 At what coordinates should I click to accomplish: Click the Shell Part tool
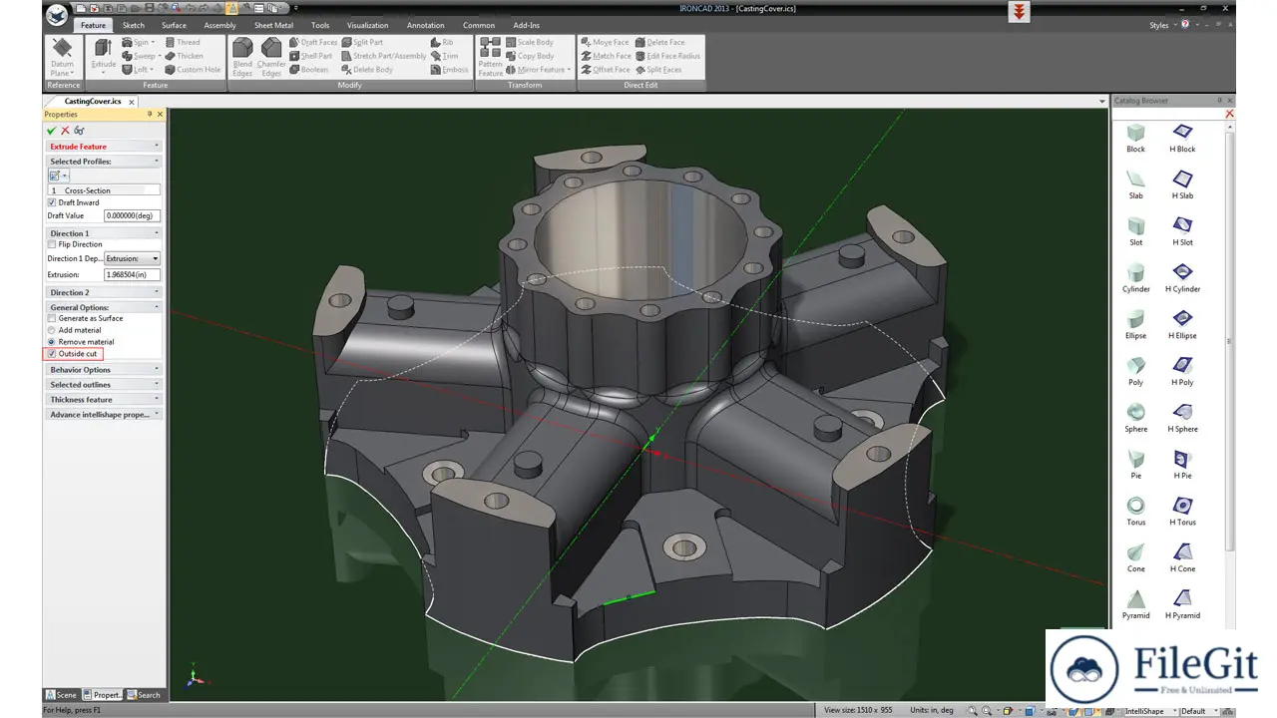[311, 56]
